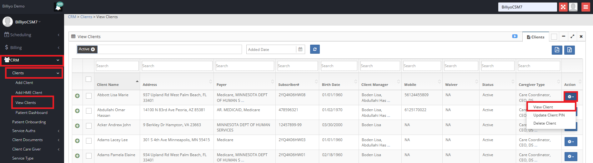593x163 pixels.
Task: Click the refresh button beside Added Date
Action: [x=315, y=49]
